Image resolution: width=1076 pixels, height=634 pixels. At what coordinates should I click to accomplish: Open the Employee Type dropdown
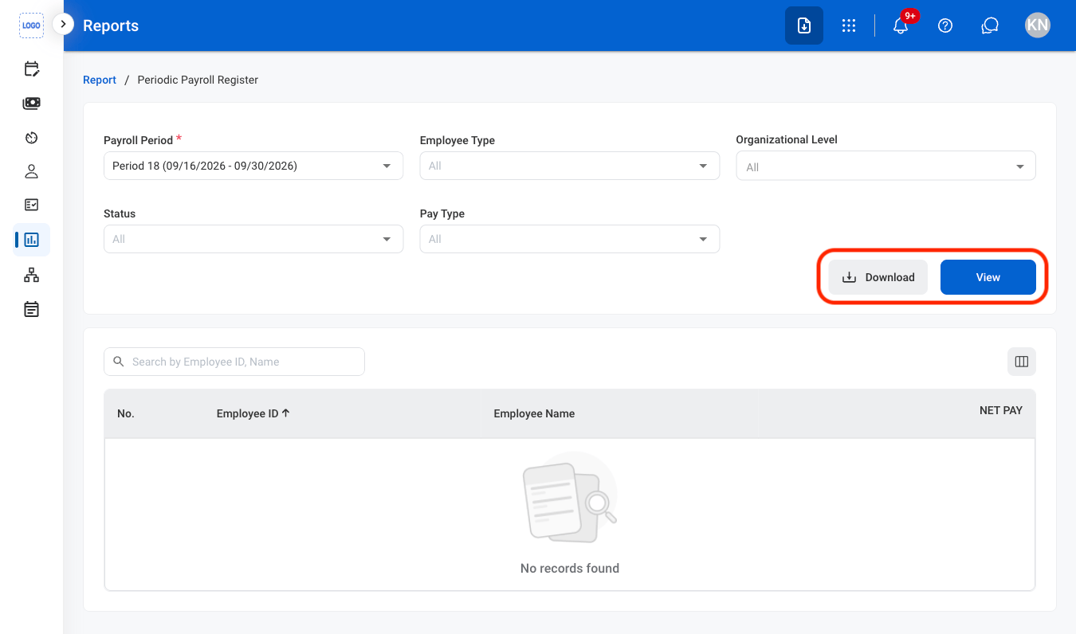[570, 166]
